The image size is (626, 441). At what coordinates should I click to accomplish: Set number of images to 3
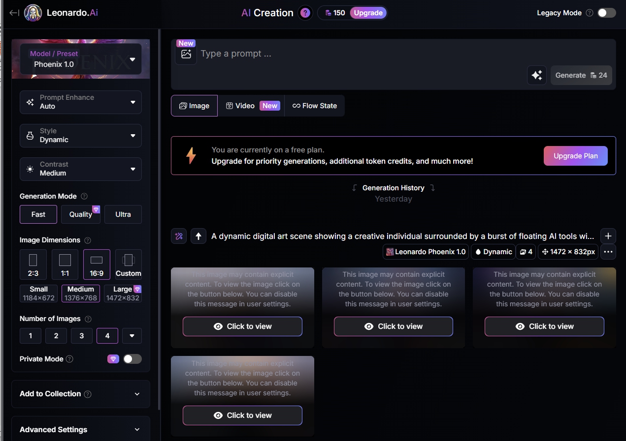(x=82, y=336)
